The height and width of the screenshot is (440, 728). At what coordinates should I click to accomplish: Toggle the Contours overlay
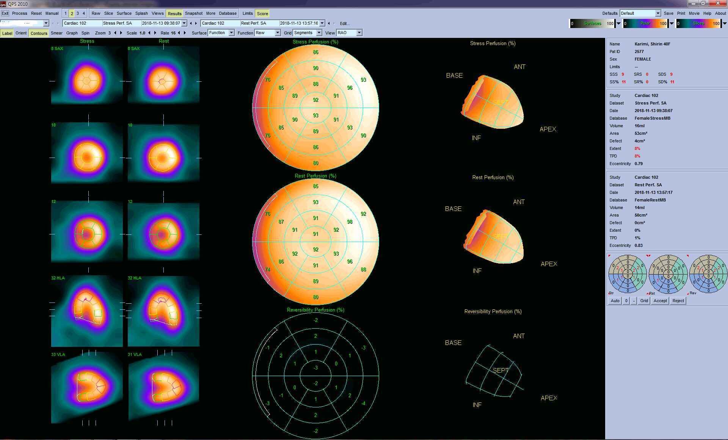coord(39,33)
